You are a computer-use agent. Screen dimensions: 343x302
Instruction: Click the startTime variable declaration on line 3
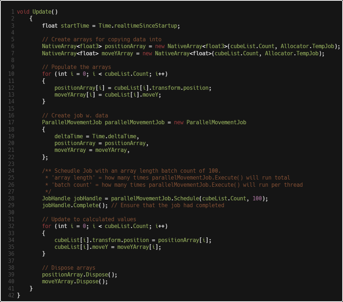click(75, 26)
